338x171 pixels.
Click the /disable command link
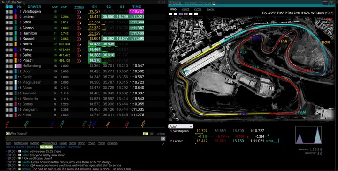[112, 143]
